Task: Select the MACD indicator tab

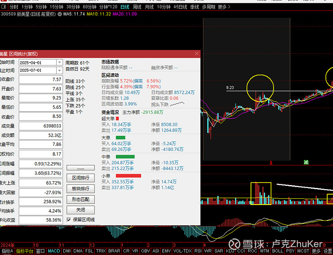Action: [x=54, y=251]
